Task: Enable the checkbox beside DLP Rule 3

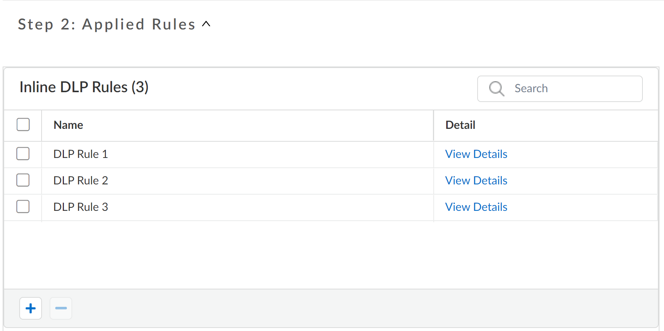Action: click(23, 207)
